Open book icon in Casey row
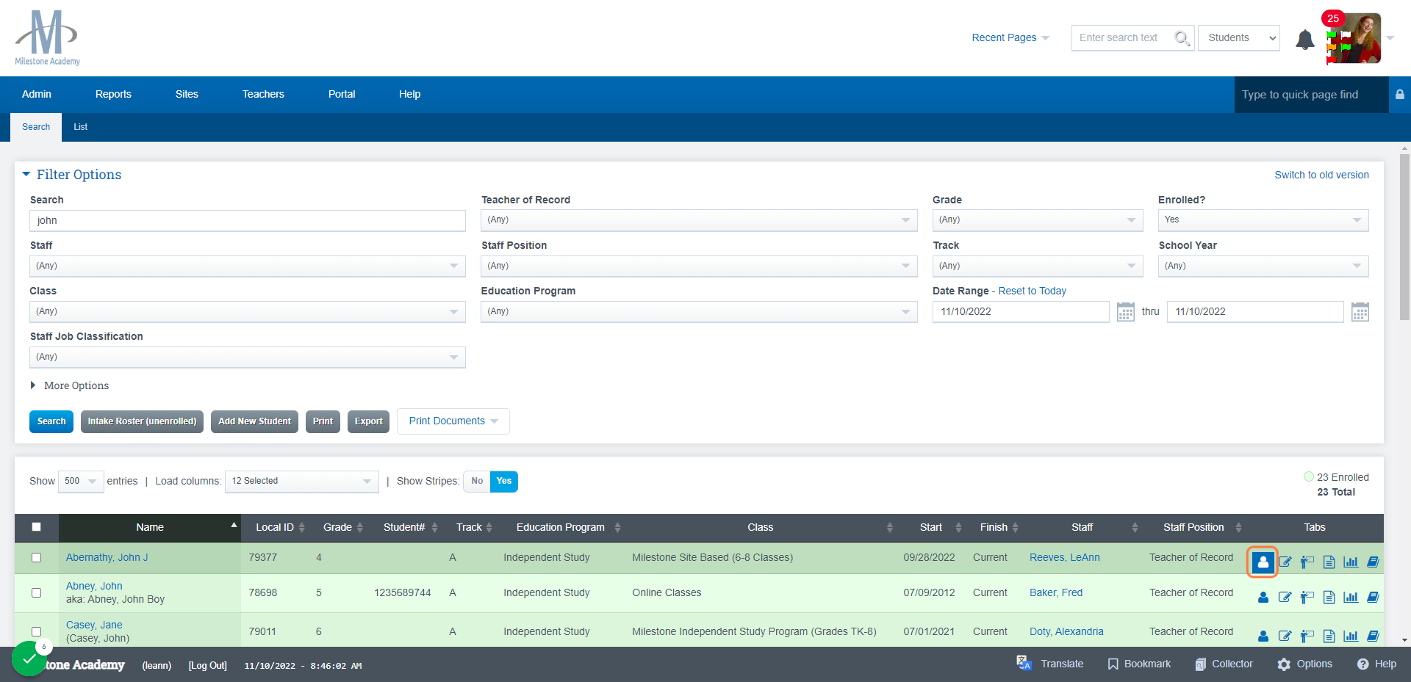Image resolution: width=1411 pixels, height=682 pixels. [x=1373, y=636]
